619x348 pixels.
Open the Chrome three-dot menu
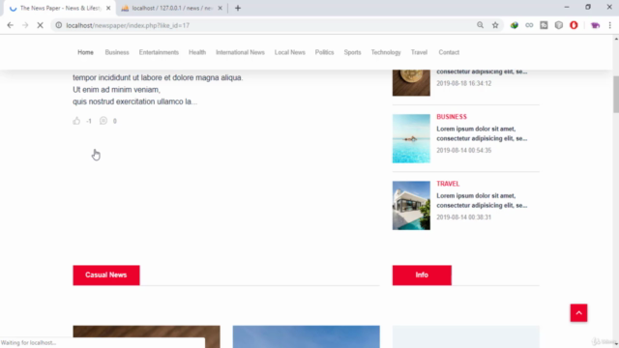click(x=610, y=25)
